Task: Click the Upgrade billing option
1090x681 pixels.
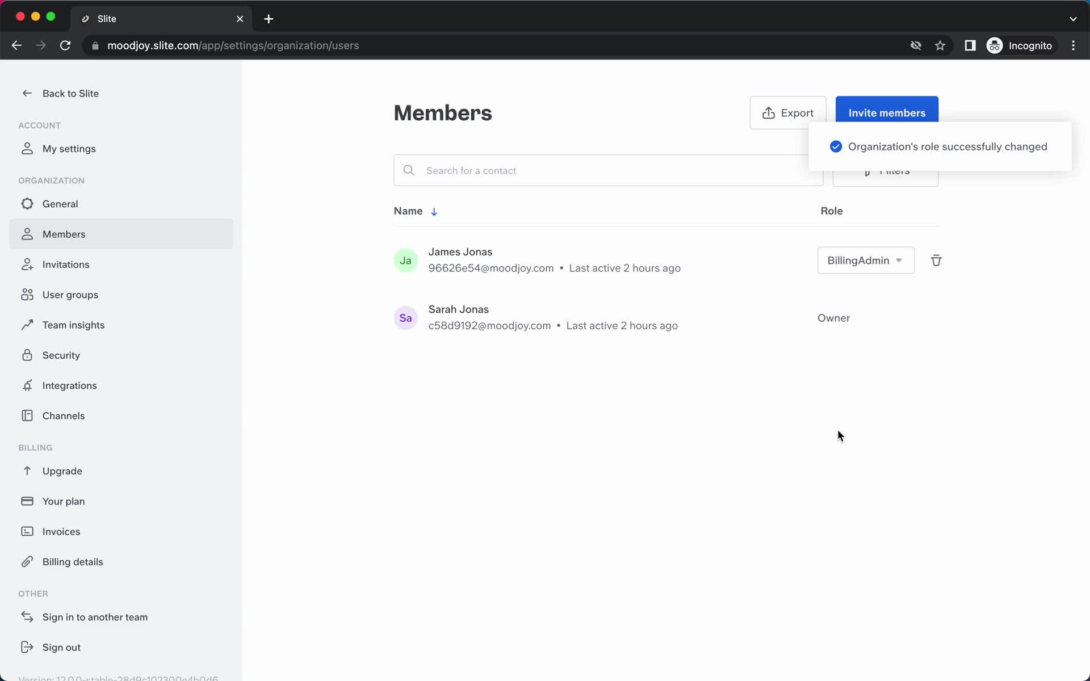Action: tap(62, 470)
